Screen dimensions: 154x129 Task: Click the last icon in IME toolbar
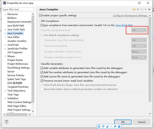coord(119,126)
